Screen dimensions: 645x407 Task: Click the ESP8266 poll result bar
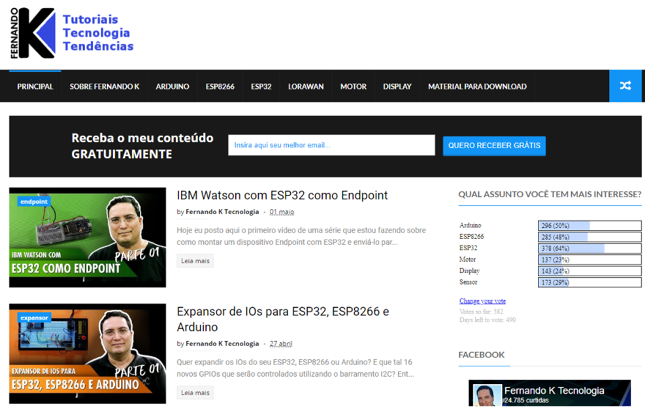tap(589, 236)
